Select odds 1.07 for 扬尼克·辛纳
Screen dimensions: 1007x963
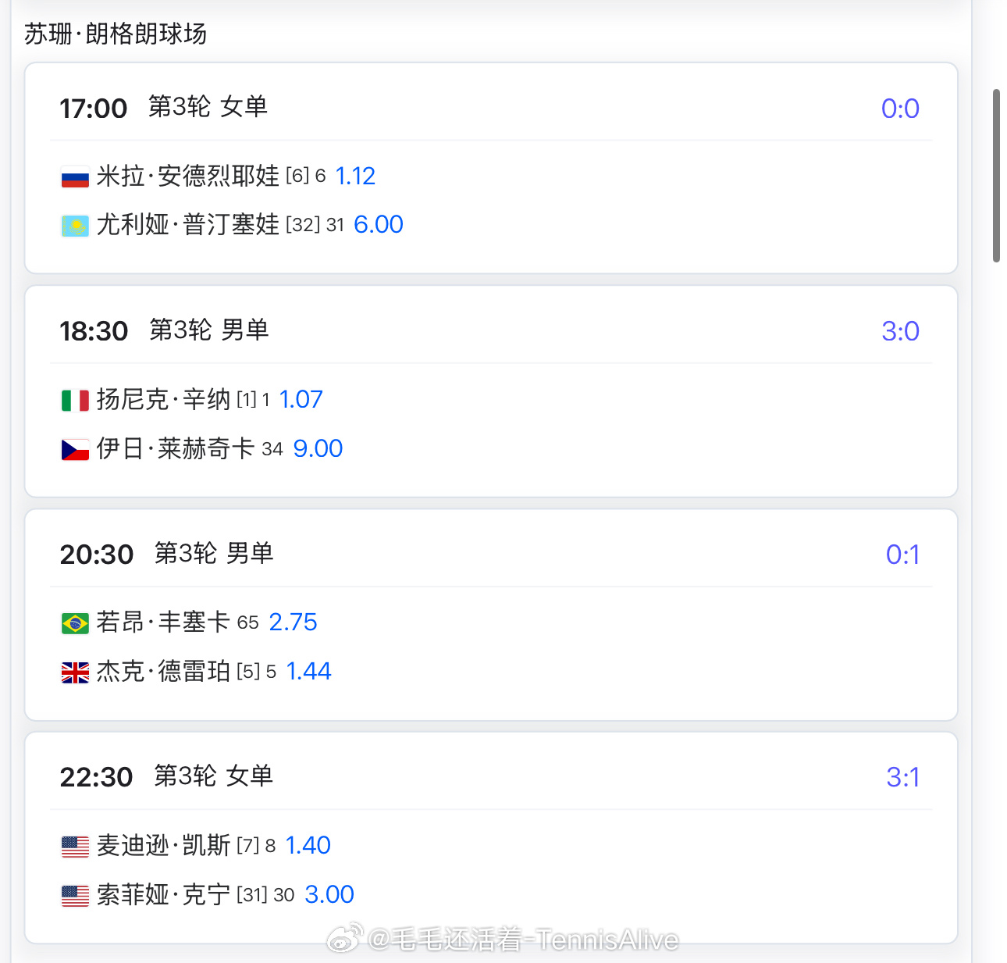(x=301, y=399)
